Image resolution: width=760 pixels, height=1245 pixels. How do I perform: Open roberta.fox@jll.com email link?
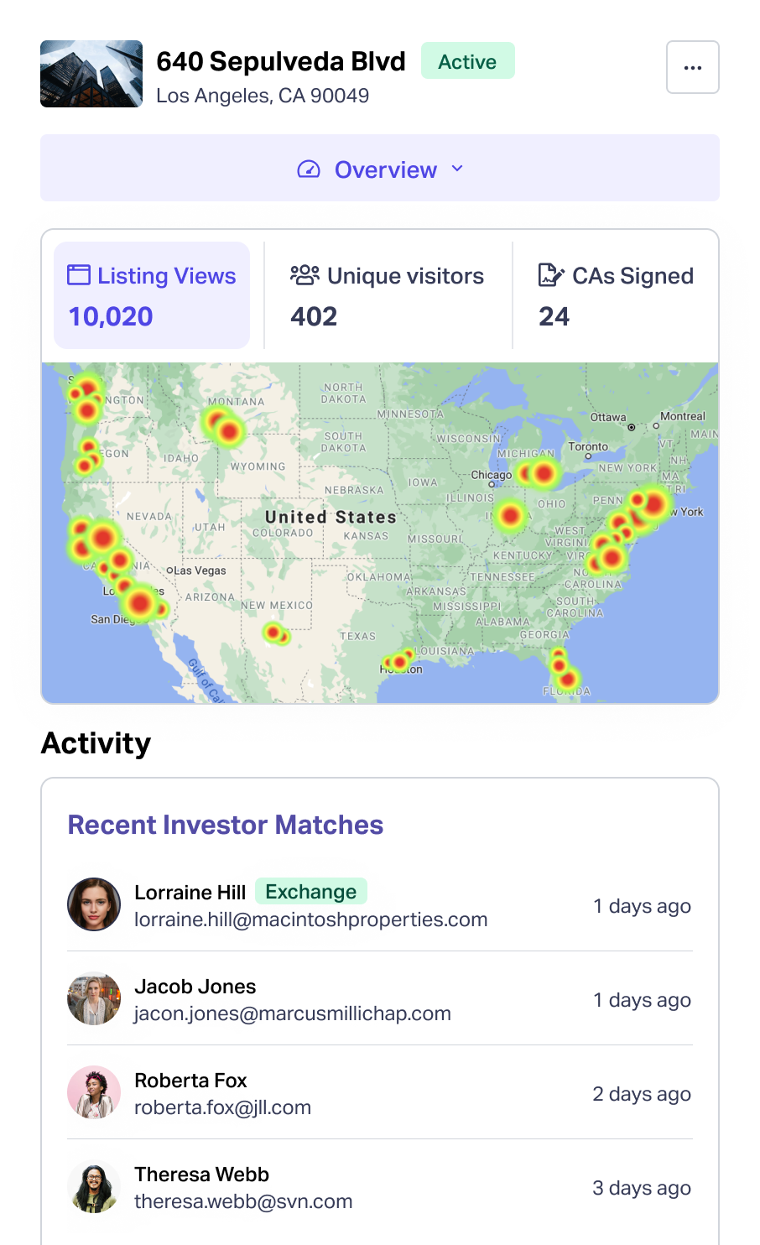point(222,1107)
